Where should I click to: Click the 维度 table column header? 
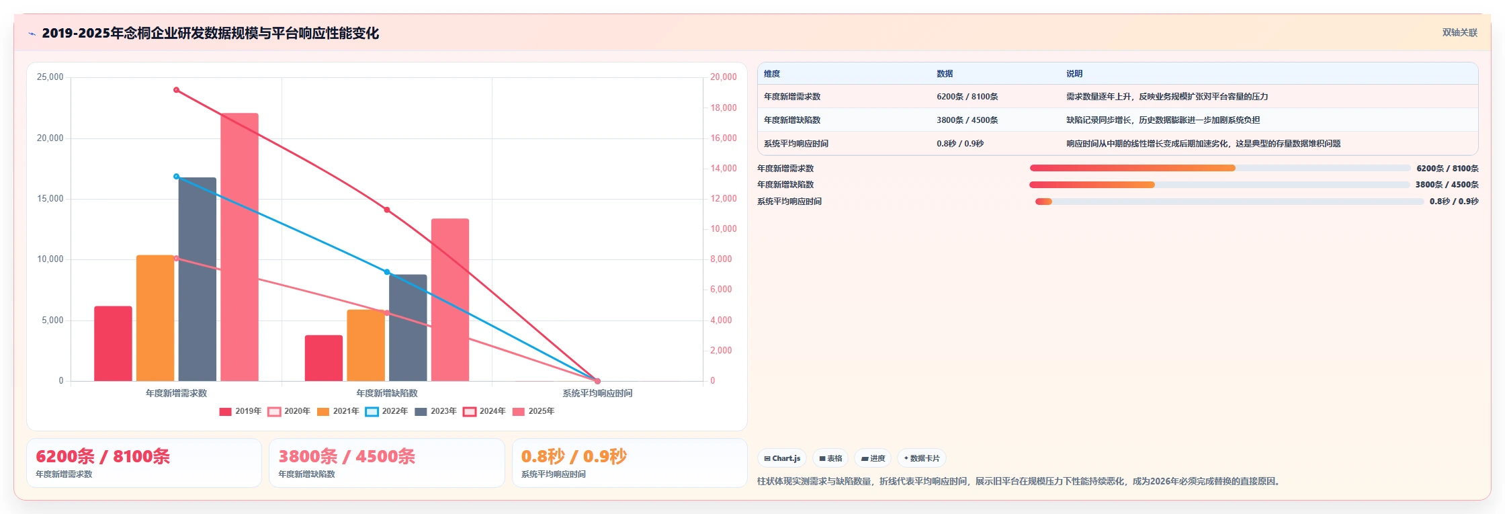click(x=772, y=74)
